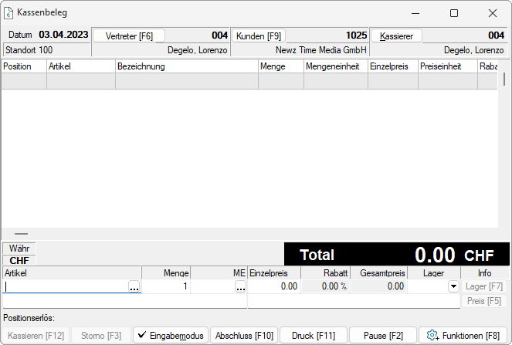Open the Kunden [F9] selection

pyautogui.click(x=259, y=36)
